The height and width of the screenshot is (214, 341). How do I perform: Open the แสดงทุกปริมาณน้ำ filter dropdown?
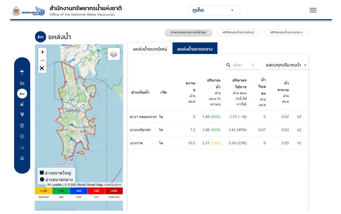[x=287, y=65]
